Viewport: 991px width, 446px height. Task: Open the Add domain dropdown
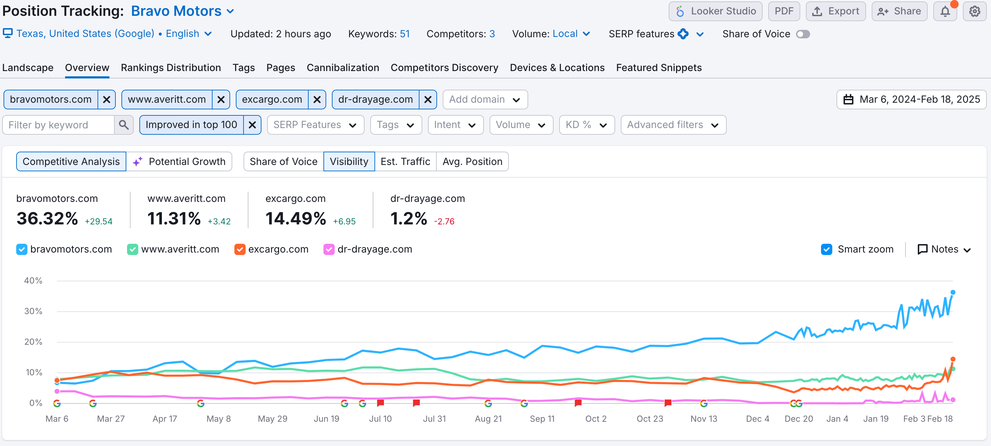click(x=485, y=99)
